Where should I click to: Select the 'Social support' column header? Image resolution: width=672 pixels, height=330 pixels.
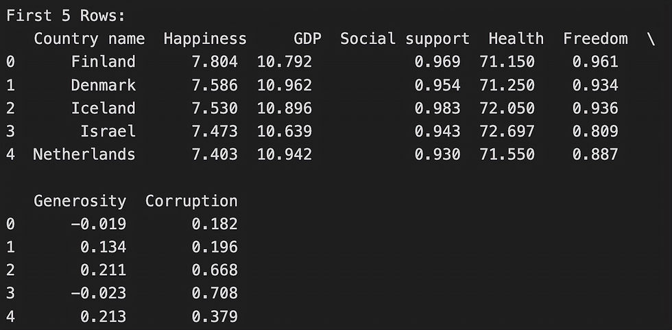(x=405, y=39)
